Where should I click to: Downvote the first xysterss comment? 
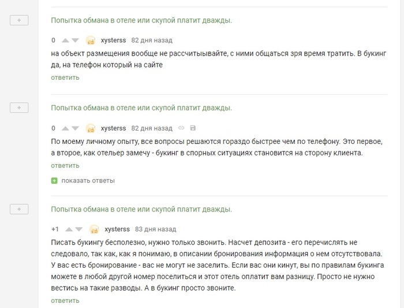point(75,40)
